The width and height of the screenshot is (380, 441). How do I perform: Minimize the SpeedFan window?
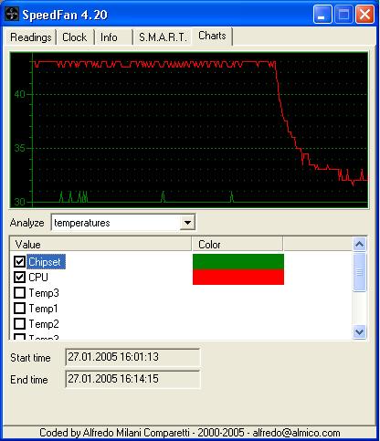(322, 15)
